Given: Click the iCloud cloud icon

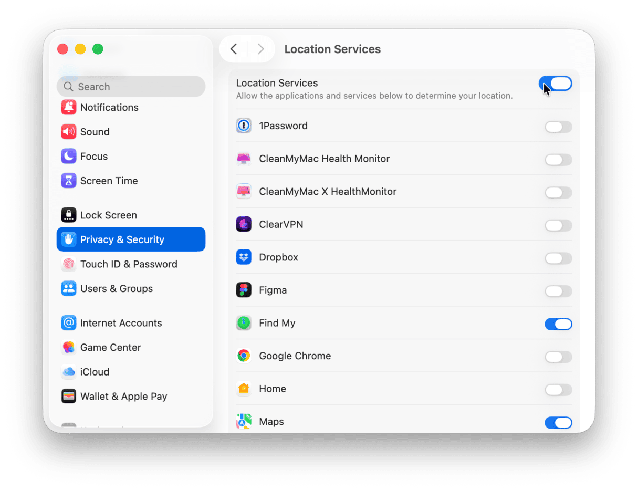Looking at the screenshot, I should [69, 372].
